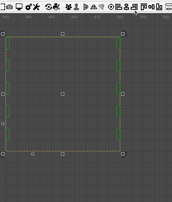Image resolution: width=172 pixels, height=202 pixels.
Task: Align selected objects to the bottom edge
Action: coord(159,7)
